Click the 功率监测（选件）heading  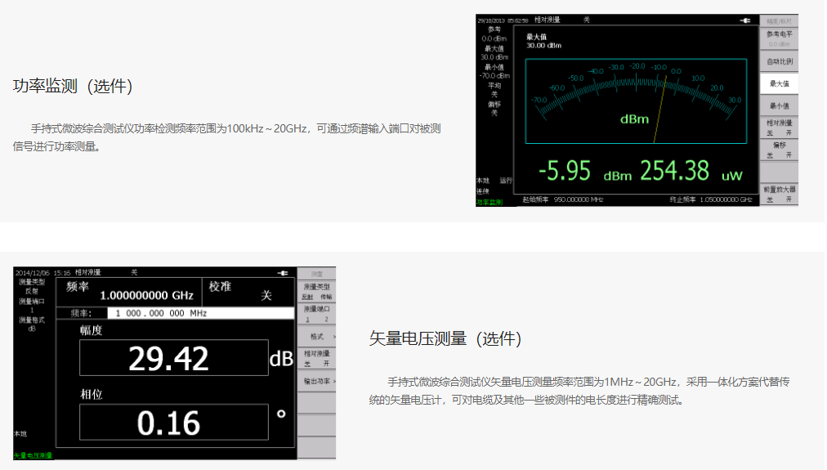click(x=73, y=87)
